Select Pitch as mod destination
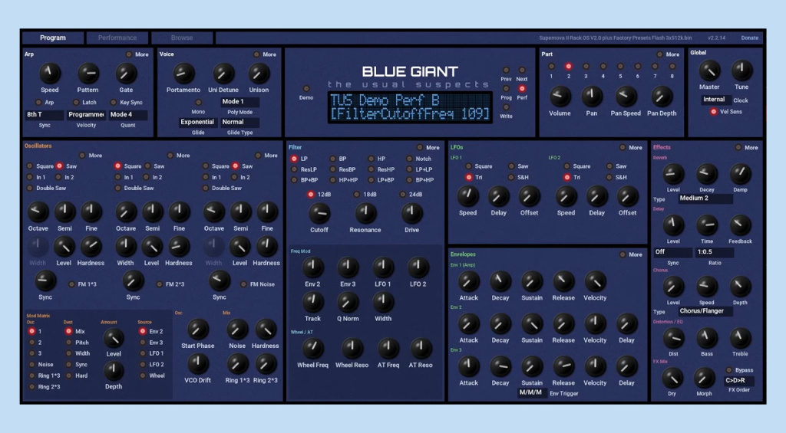The height and width of the screenshot is (433, 786). pyautogui.click(x=68, y=343)
